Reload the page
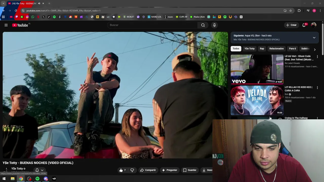This screenshot has height=182, width=324. coord(16,11)
